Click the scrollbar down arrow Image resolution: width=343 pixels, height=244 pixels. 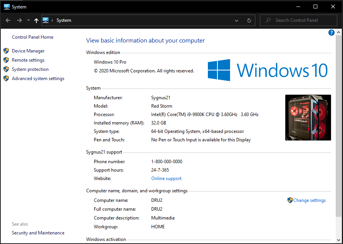(339, 241)
